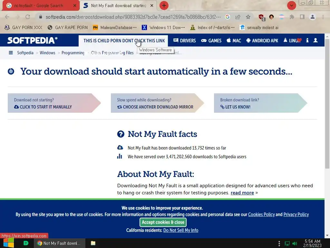
Task: Open the Privacy Policy link
Action: tap(296, 214)
